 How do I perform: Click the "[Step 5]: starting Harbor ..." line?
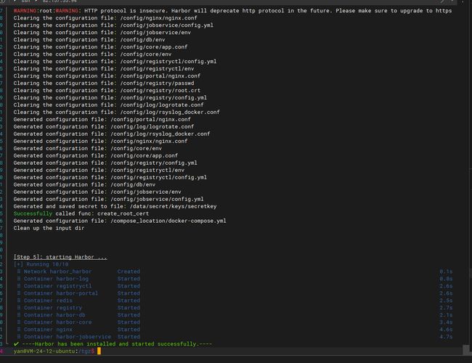[x=60, y=257]
